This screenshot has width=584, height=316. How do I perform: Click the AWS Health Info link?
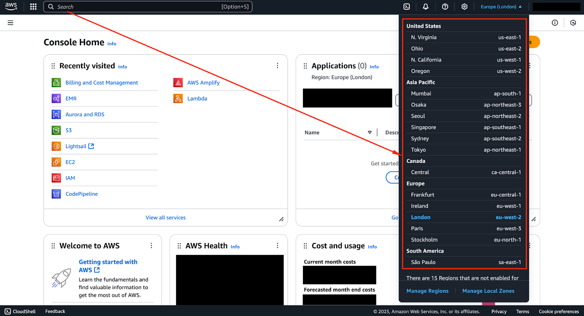tap(235, 247)
